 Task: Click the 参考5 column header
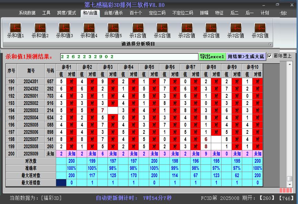(149, 67)
